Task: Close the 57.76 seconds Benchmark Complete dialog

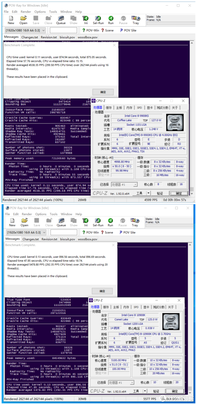Action: (x=114, y=45)
